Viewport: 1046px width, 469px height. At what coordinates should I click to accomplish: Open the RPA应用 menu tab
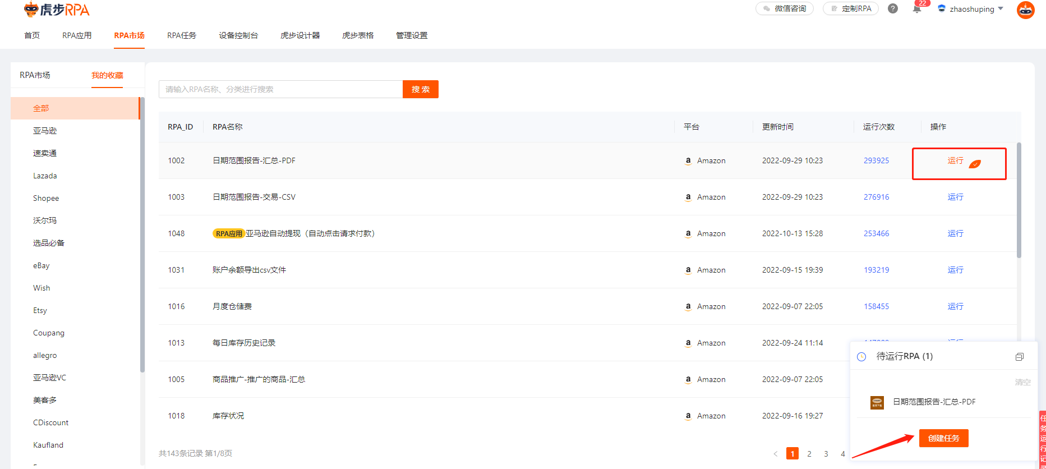pyautogui.click(x=77, y=35)
